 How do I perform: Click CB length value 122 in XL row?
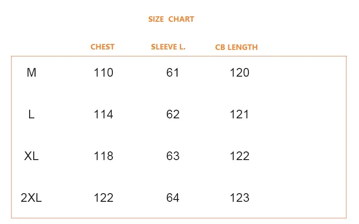click(x=240, y=156)
